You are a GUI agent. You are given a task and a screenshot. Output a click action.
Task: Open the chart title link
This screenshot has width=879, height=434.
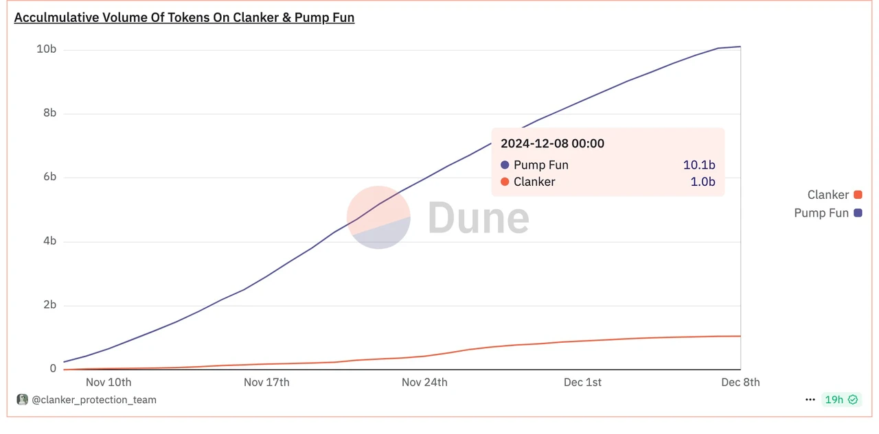coord(184,18)
